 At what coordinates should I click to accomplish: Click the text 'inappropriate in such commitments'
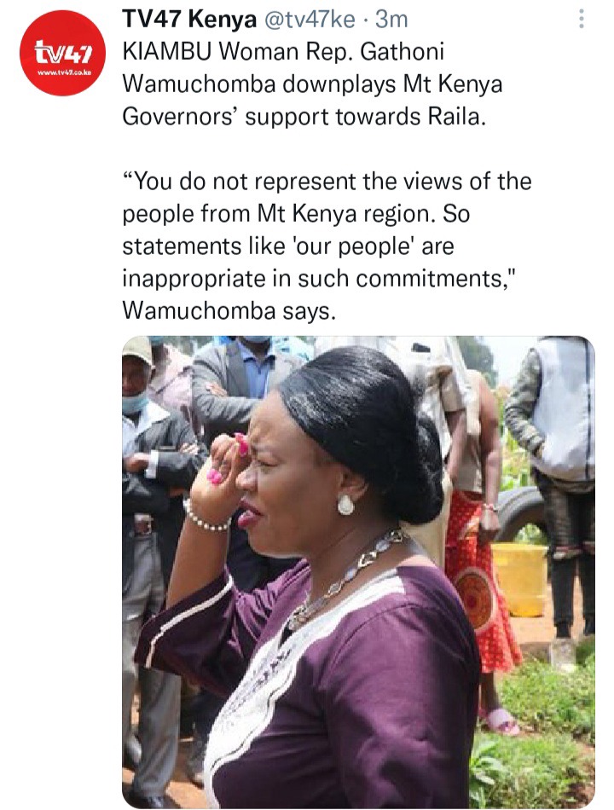pyautogui.click(x=313, y=279)
